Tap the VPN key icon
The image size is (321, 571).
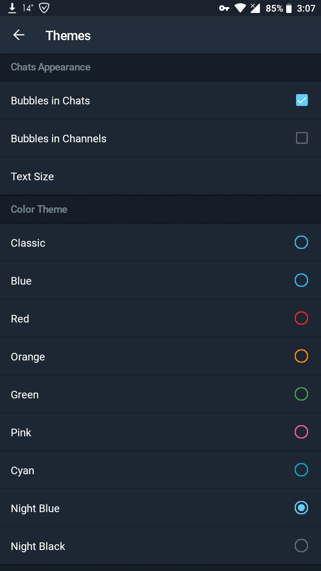[x=224, y=8]
